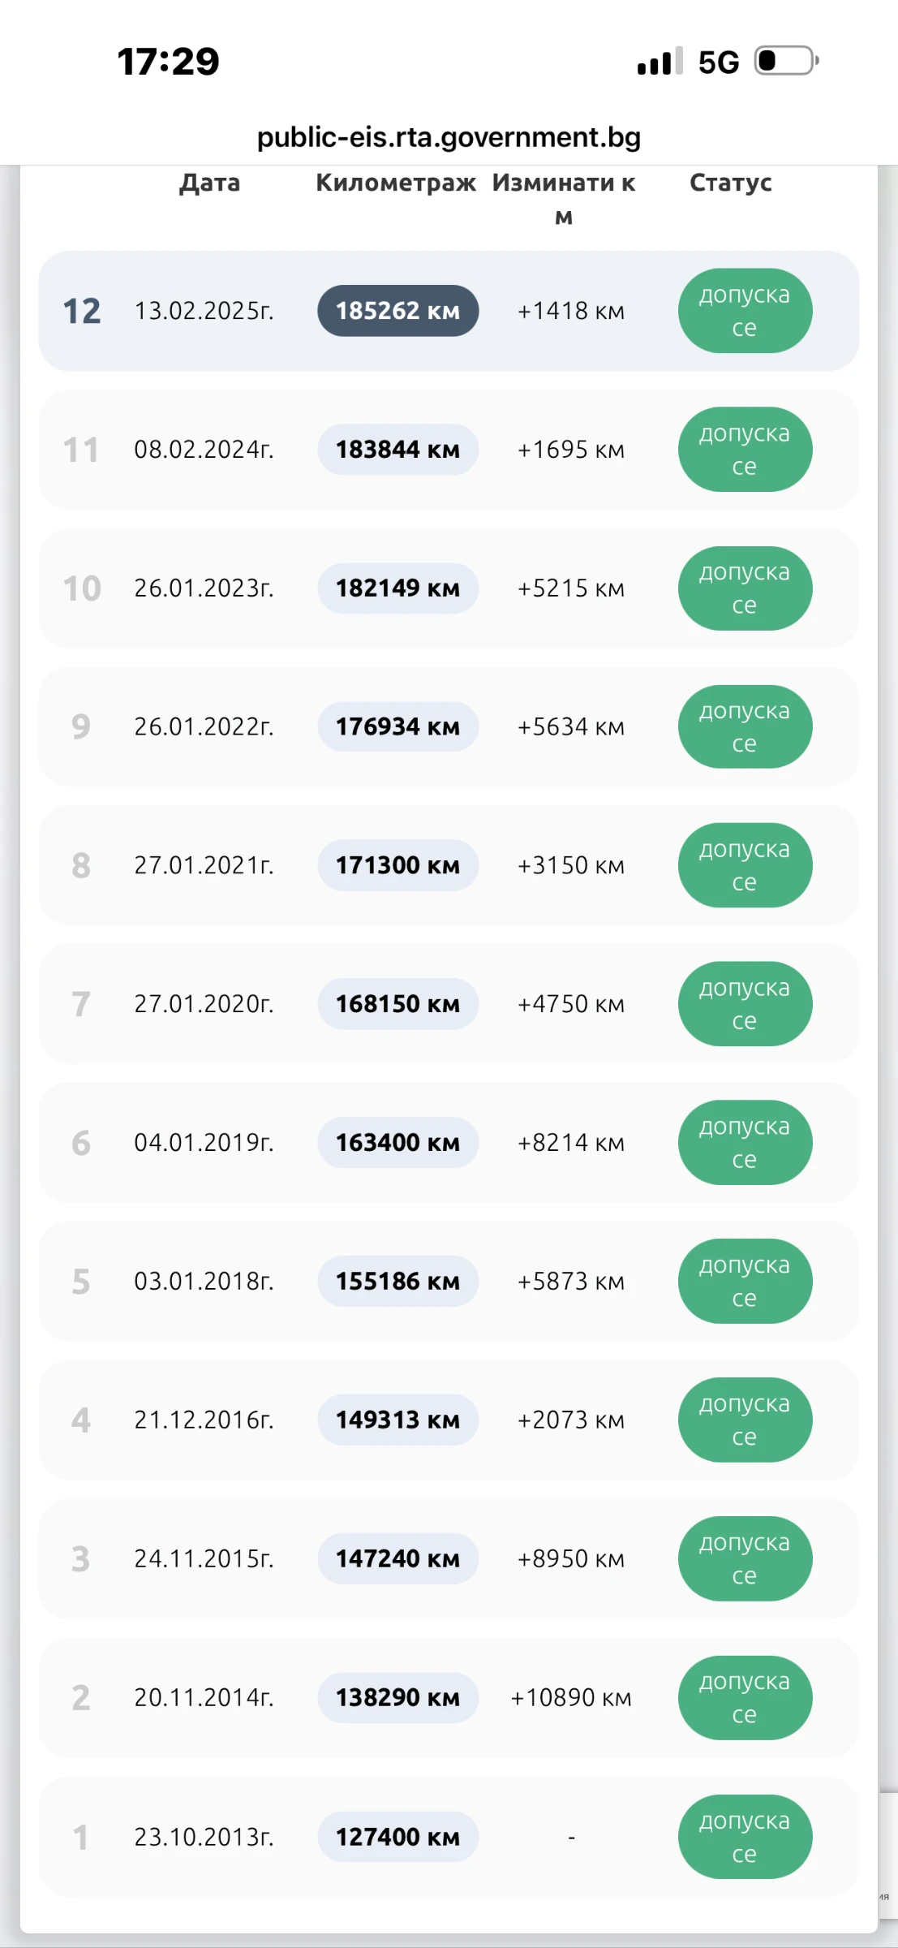Click the Дата column header
This screenshot has height=1948, width=898.
pos(209,183)
